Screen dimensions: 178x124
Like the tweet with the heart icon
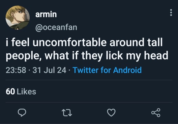click(x=111, y=112)
